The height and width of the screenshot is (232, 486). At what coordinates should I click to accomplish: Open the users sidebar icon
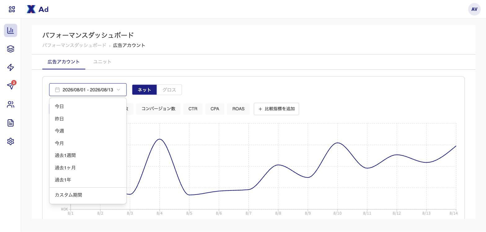[11, 104]
